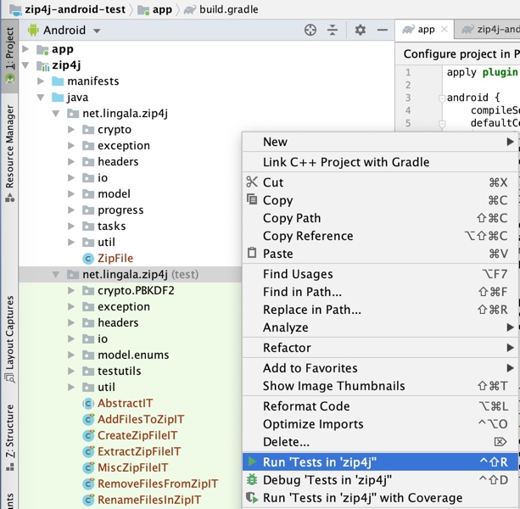The image size is (520, 509).
Task: Close the app editor tab
Action: 444,30
